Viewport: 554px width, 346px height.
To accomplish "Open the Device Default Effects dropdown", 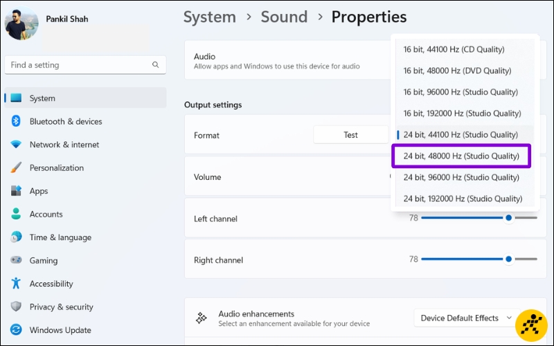I will click(466, 318).
